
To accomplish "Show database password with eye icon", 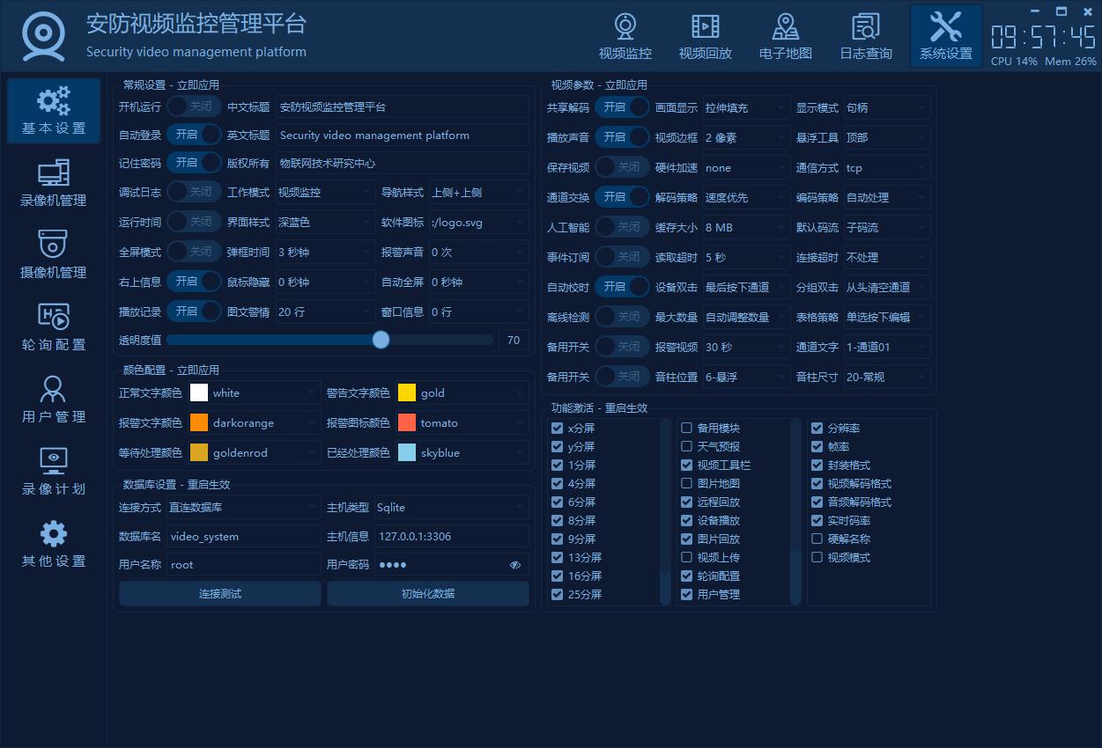I will [516, 565].
